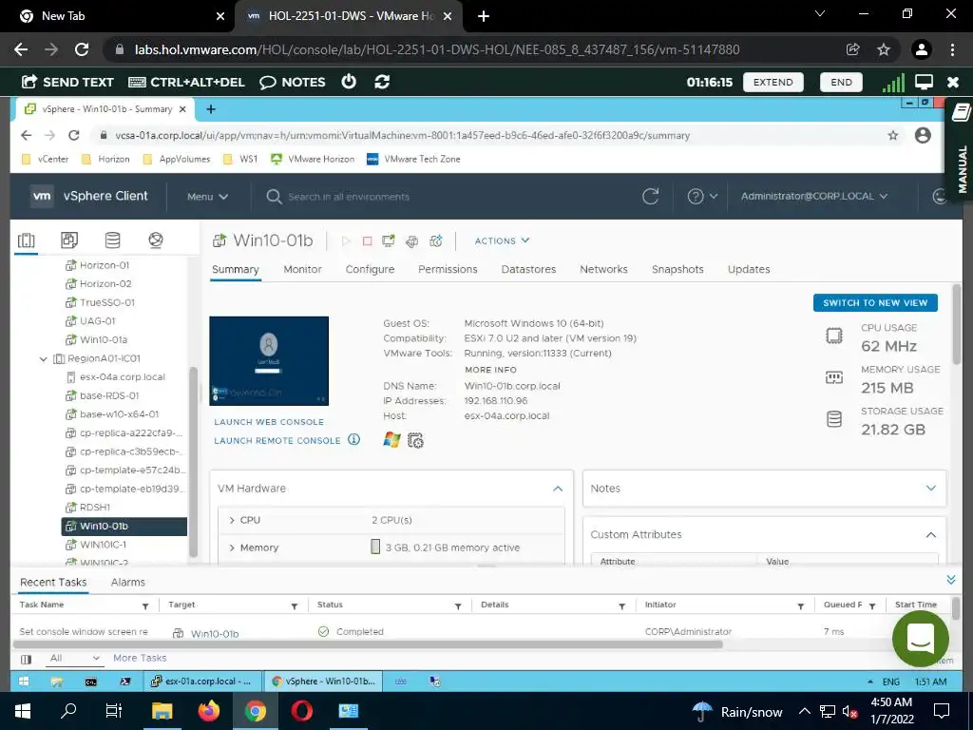
Task: Click Task Name column filter icon
Action: click(145, 605)
